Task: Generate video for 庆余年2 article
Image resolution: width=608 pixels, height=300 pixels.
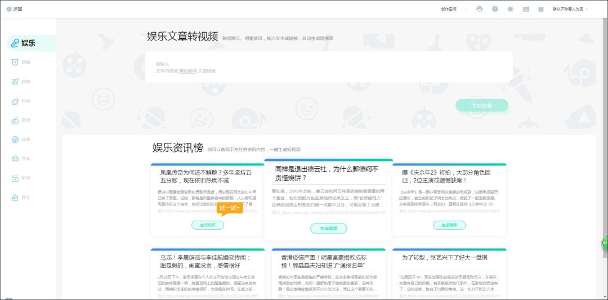Action: 449,225
